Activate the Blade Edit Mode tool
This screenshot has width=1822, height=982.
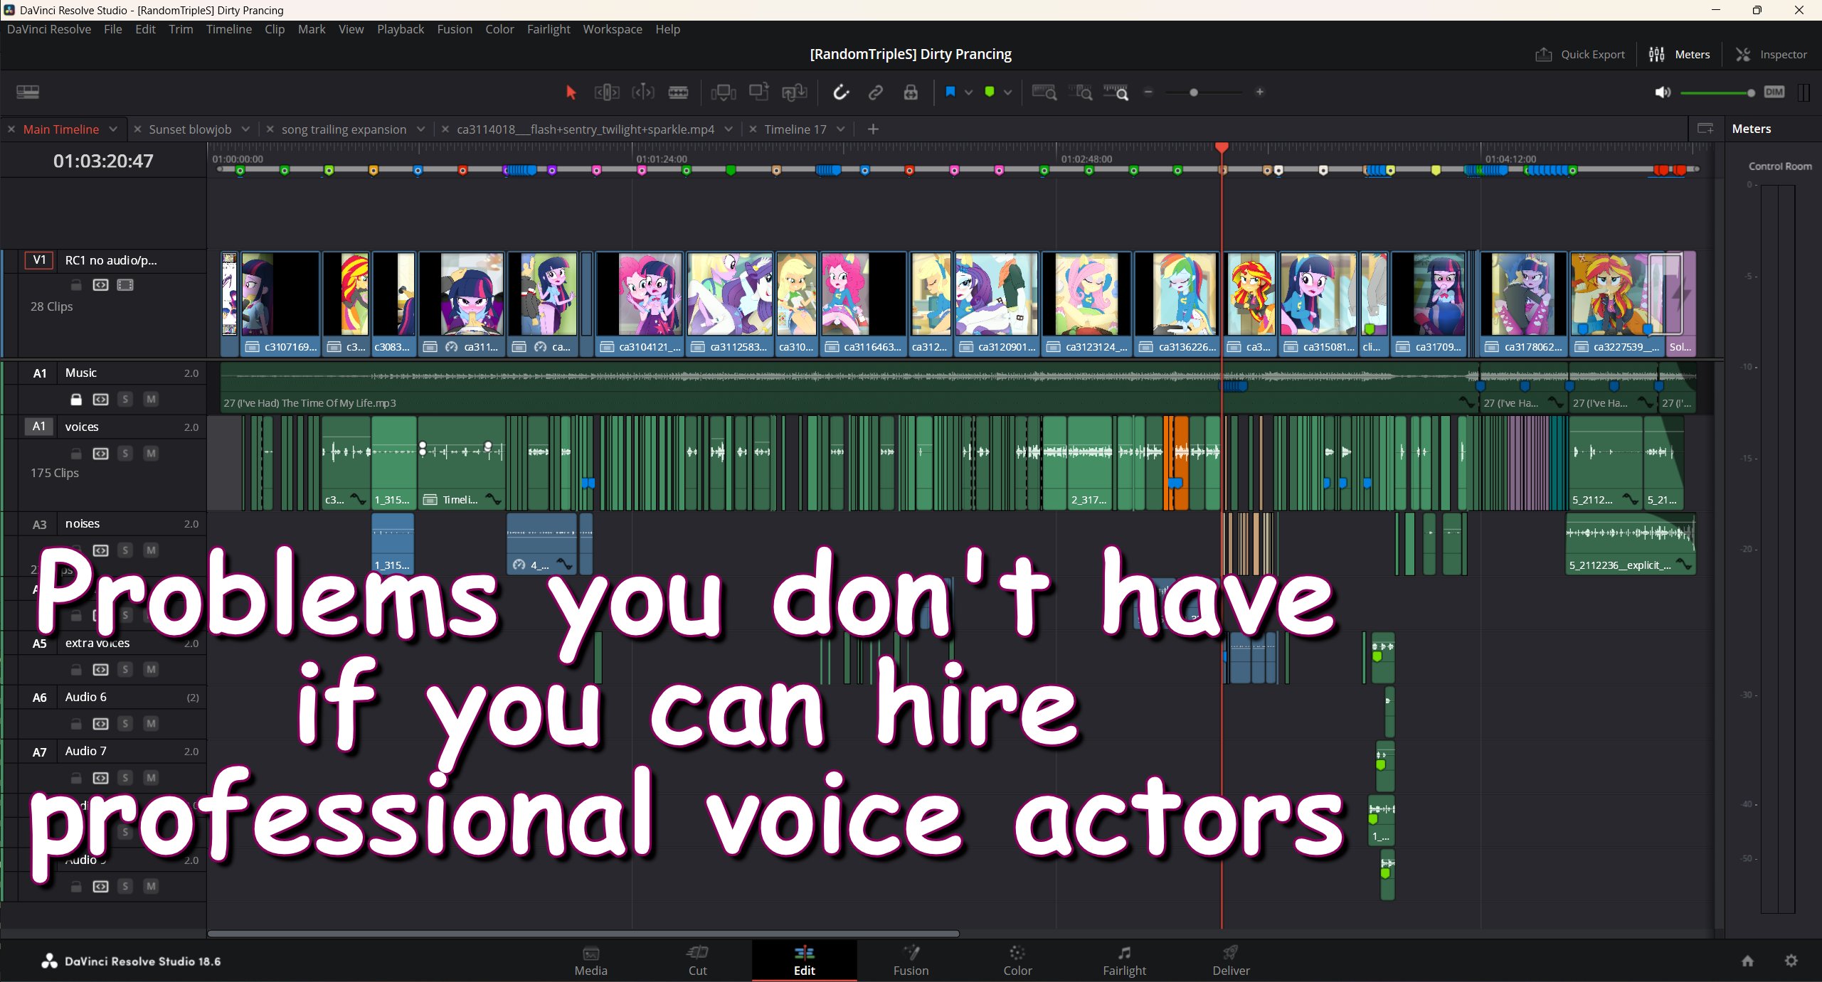point(678,92)
